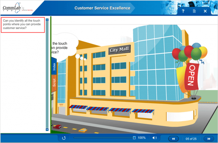
Task: Close the course with X icon
Action: pos(205,11)
